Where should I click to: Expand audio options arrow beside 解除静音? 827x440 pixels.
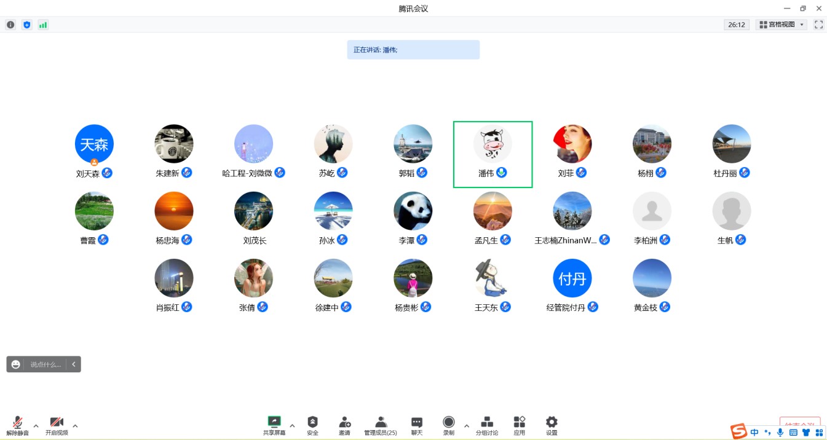tap(36, 425)
